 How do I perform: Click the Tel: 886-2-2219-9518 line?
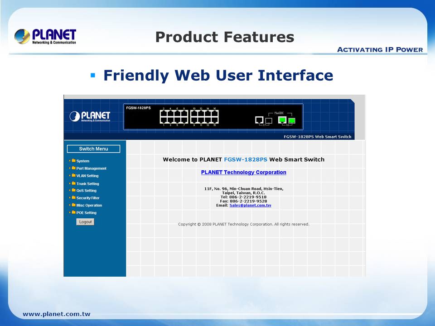tap(244, 197)
